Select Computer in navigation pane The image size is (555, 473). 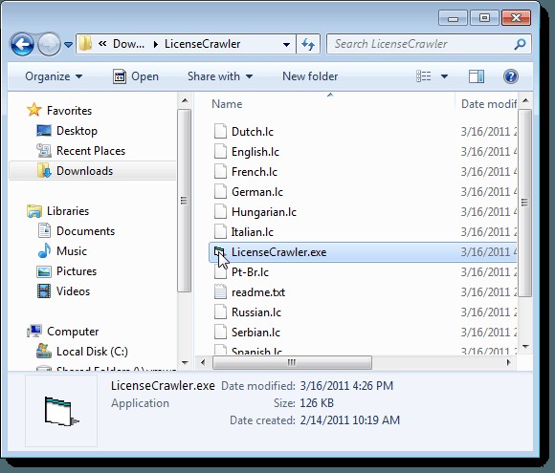point(63,332)
